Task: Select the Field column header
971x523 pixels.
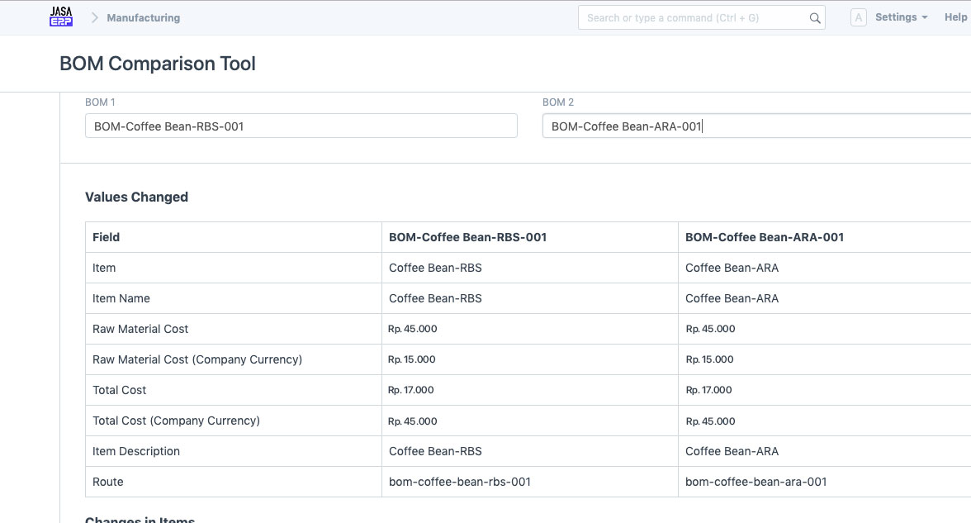Action: pos(107,237)
